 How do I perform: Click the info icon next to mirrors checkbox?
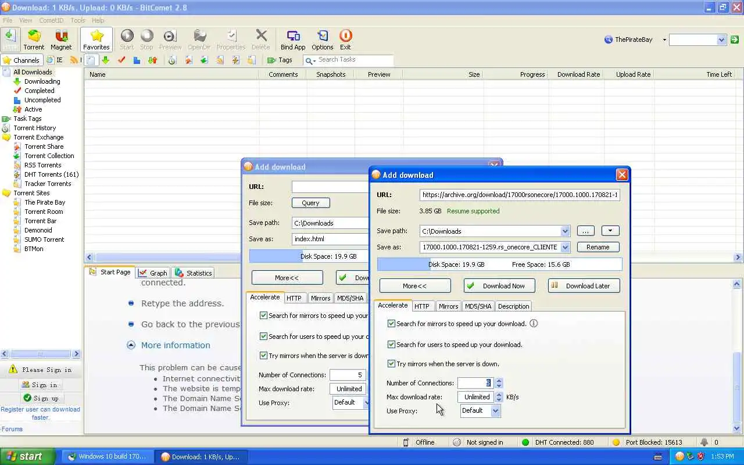tap(534, 324)
